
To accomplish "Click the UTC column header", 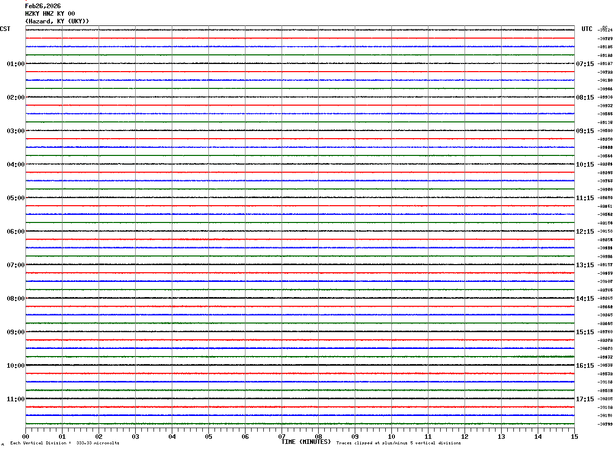I will pos(587,29).
